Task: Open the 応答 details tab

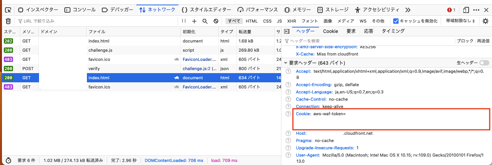Action: pyautogui.click(x=369, y=31)
